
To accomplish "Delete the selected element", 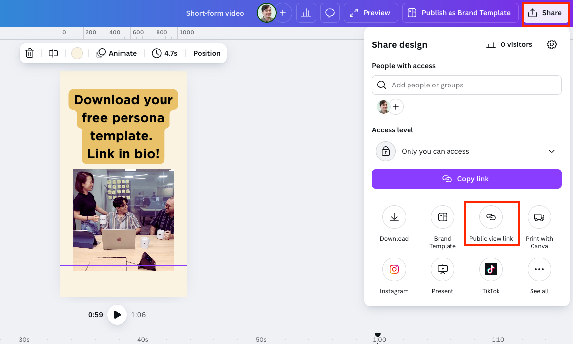I will pos(30,53).
